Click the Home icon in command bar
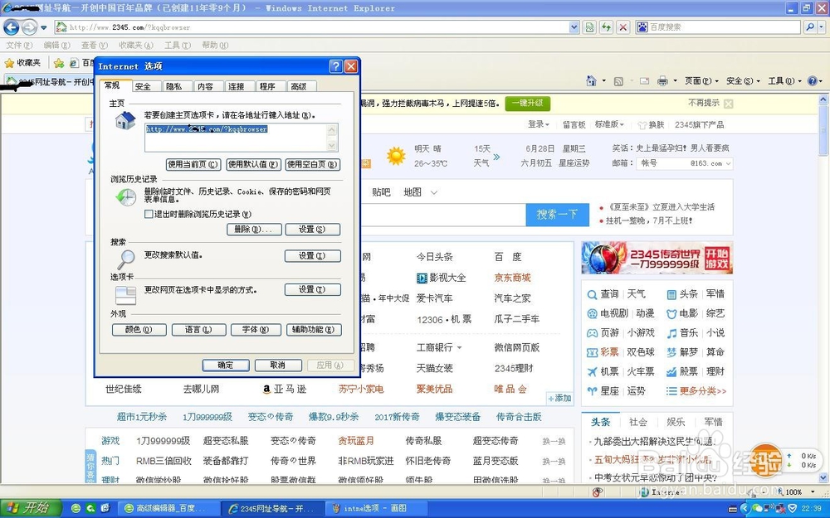Screen dimensions: 830x518 (591, 81)
